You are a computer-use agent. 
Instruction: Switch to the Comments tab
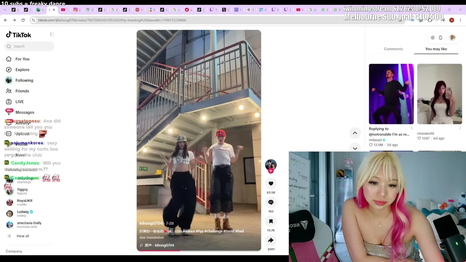393,49
